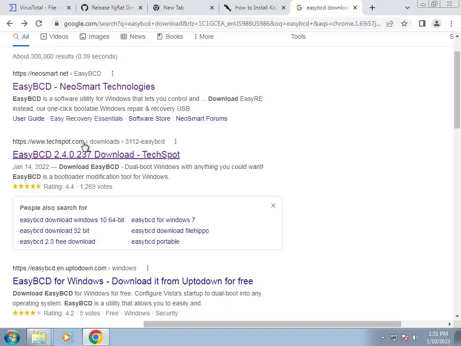
Task: Open Windows Explorer from taskbar
Action: pyautogui.click(x=39, y=337)
